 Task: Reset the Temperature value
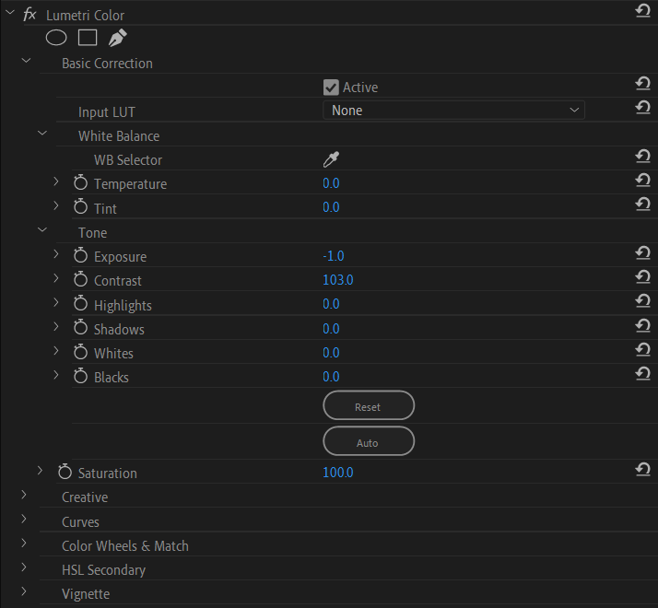click(x=642, y=180)
